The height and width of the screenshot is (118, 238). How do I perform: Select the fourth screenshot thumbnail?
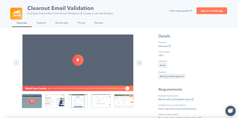click(x=101, y=101)
